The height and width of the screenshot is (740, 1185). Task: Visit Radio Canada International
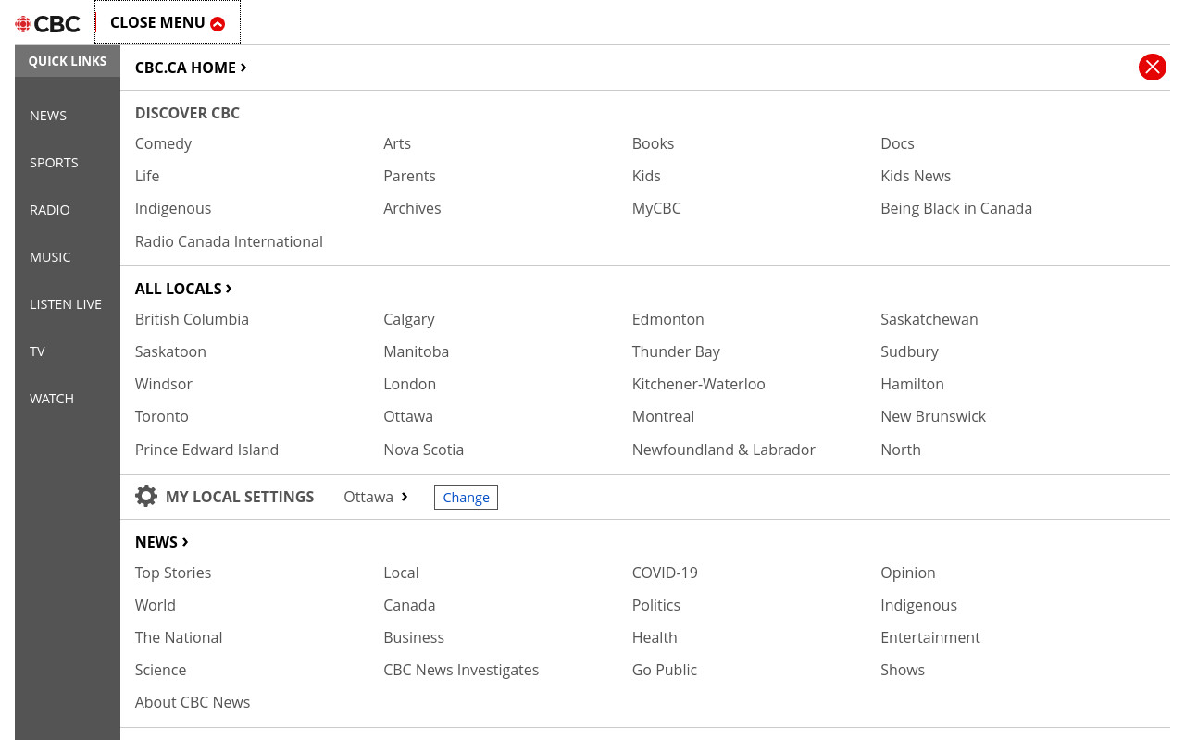tap(229, 241)
